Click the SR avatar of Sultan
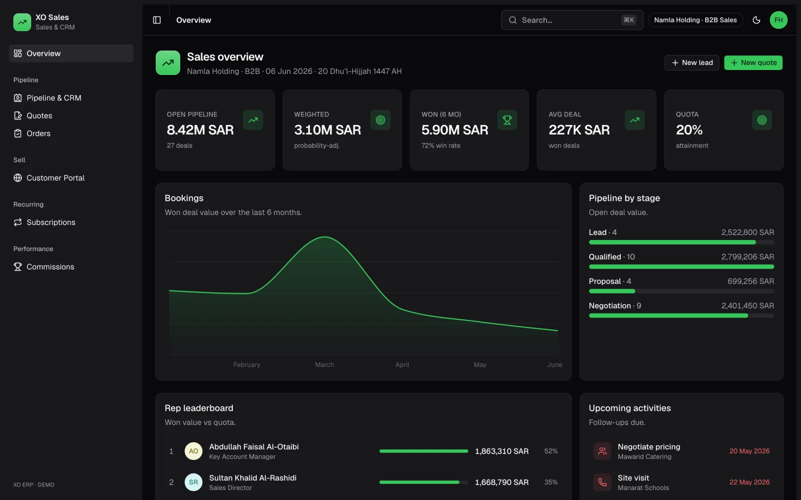This screenshot has height=500, width=801. tap(193, 482)
